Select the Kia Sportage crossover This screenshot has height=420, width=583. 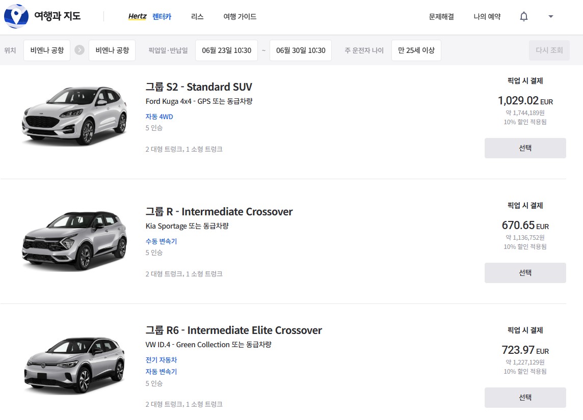(525, 273)
